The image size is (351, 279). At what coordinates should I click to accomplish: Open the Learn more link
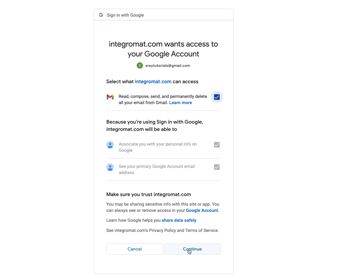pyautogui.click(x=180, y=103)
